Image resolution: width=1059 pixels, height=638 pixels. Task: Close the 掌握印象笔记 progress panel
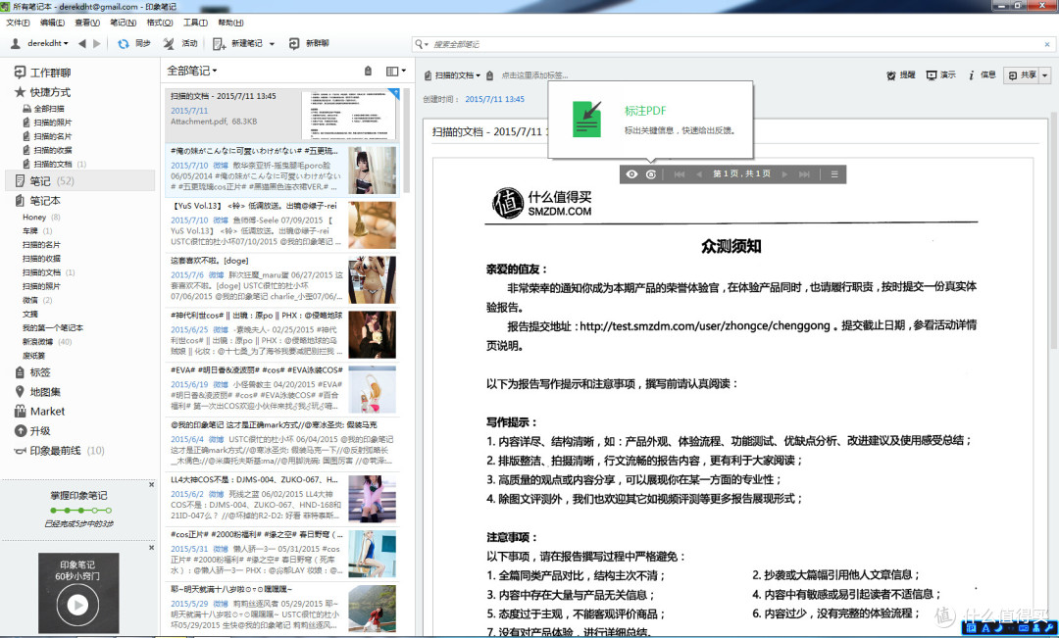click(151, 484)
